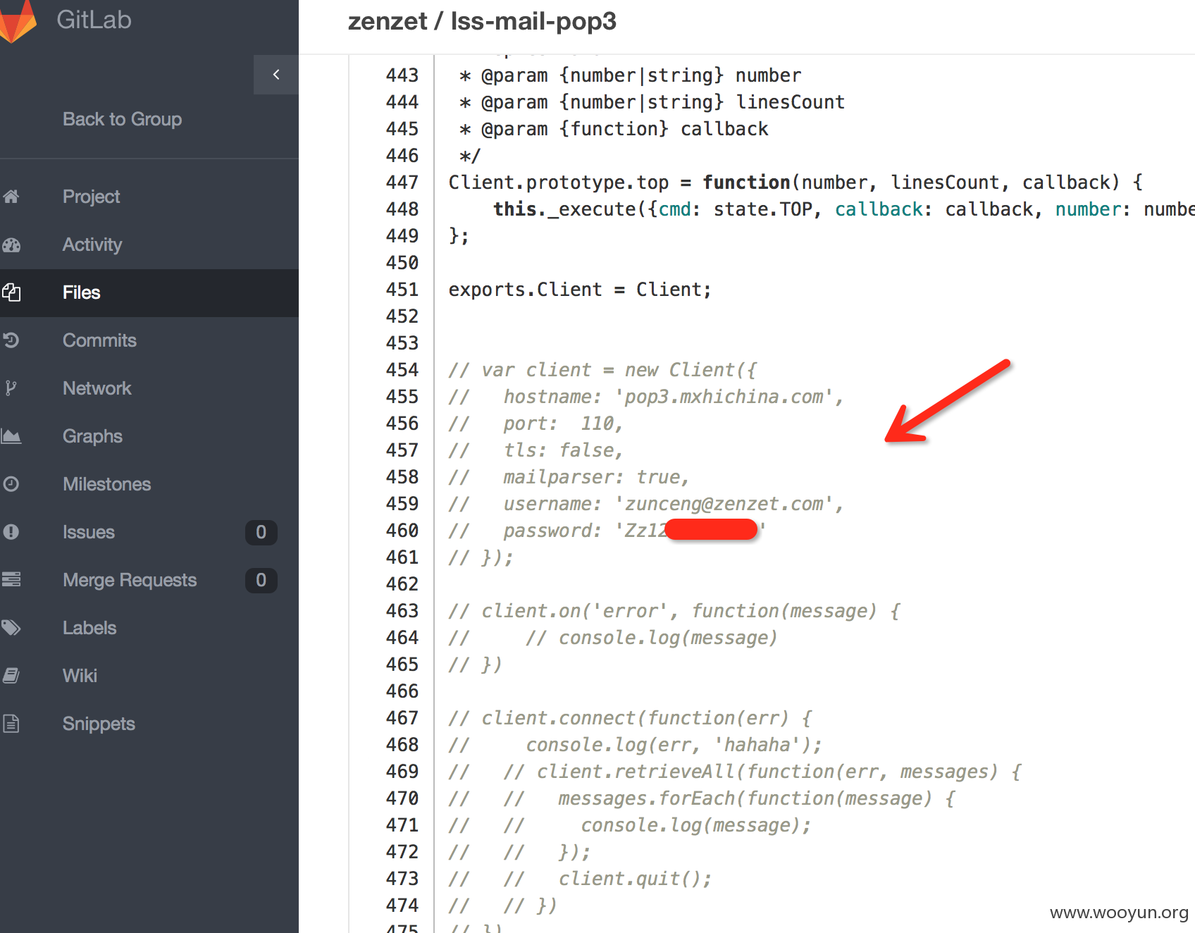The height and width of the screenshot is (933, 1195).
Task: Click the Snippets document icon
Action: click(x=11, y=724)
